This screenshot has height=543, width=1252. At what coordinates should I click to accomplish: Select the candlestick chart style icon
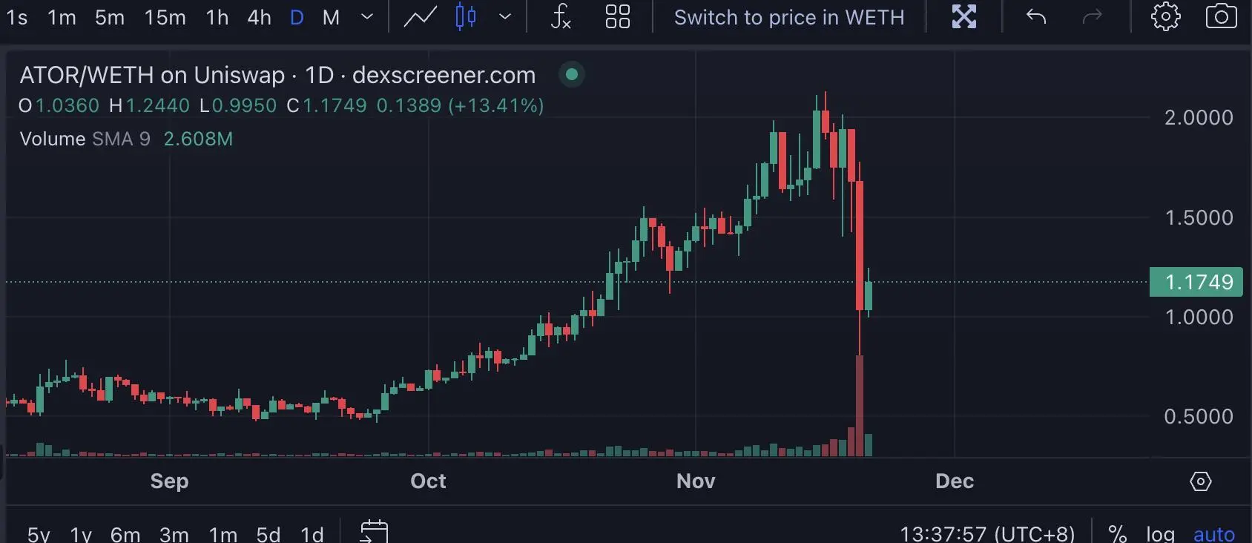coord(466,16)
